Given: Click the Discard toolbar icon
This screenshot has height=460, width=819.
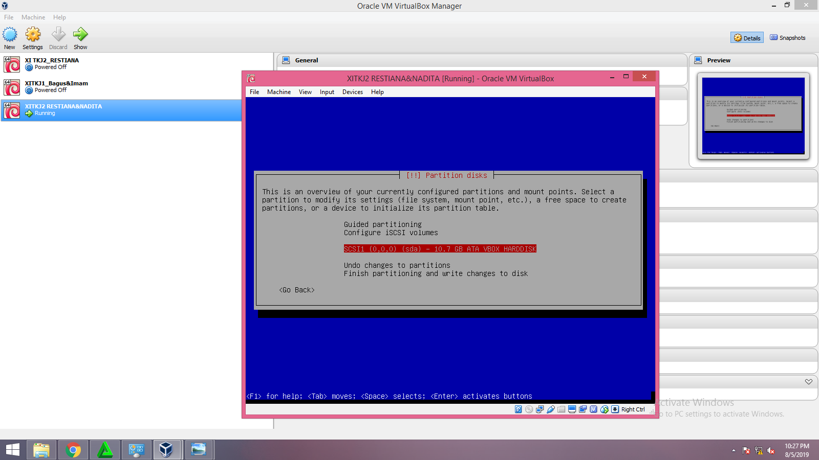Looking at the screenshot, I should (58, 35).
